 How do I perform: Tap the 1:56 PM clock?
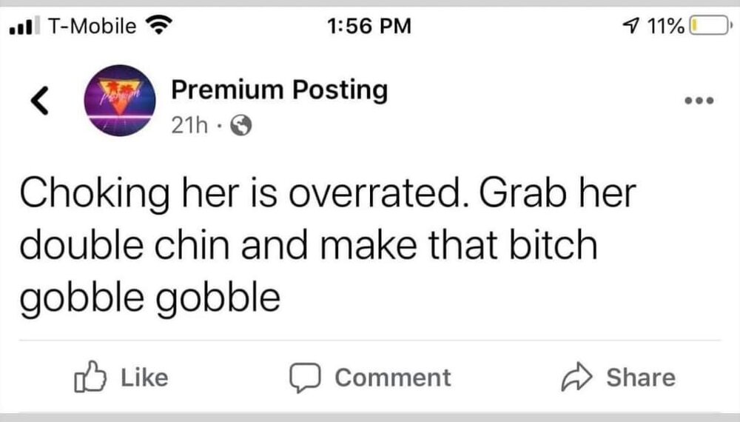click(368, 27)
